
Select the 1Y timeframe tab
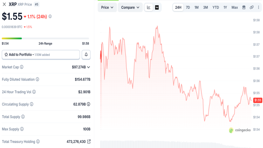point(225,8)
